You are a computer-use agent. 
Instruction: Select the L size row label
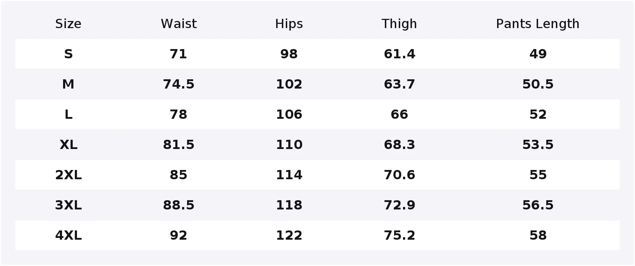point(68,115)
